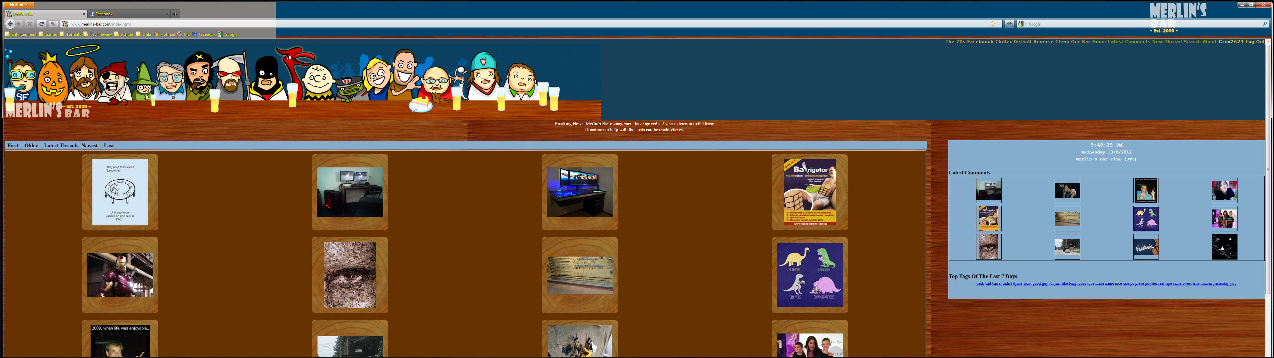Click the 'women' tag link
The width and height of the screenshot is (1274, 358).
1206,283
